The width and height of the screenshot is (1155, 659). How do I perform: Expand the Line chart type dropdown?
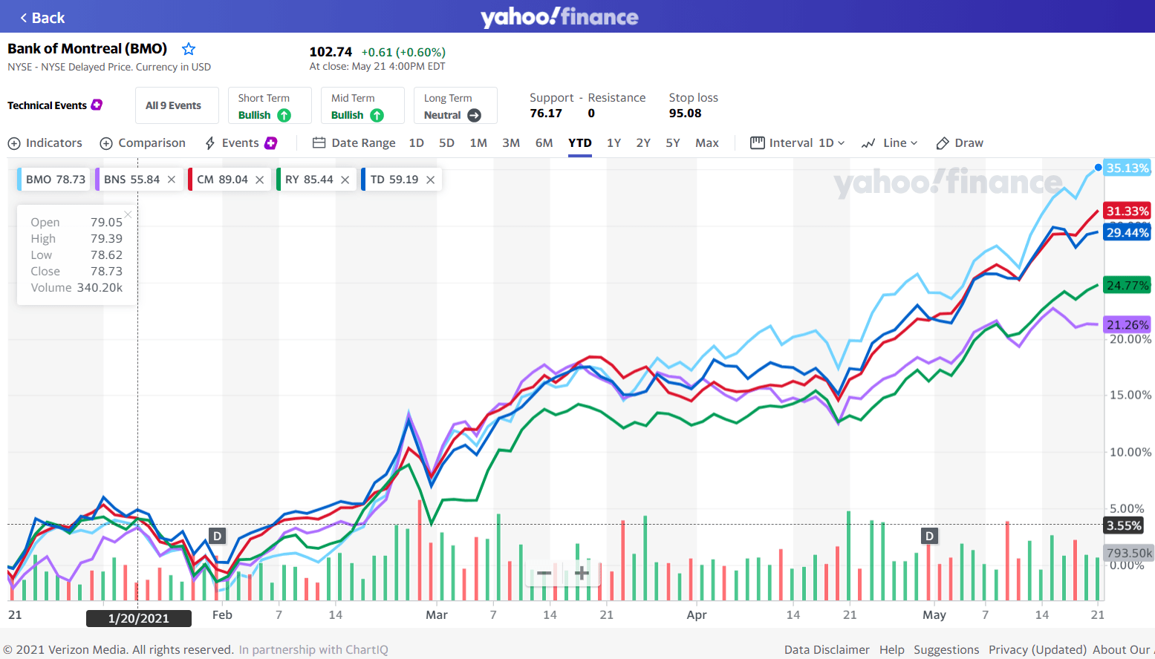pyautogui.click(x=889, y=143)
